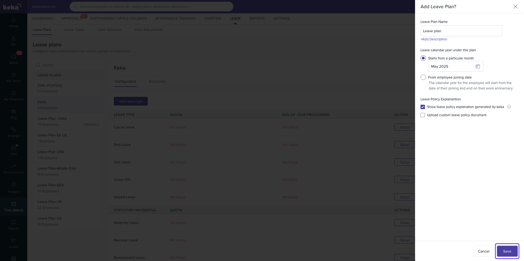Open Payroll from the sidebar
Viewport: 524px width, 261px height.
[14, 225]
